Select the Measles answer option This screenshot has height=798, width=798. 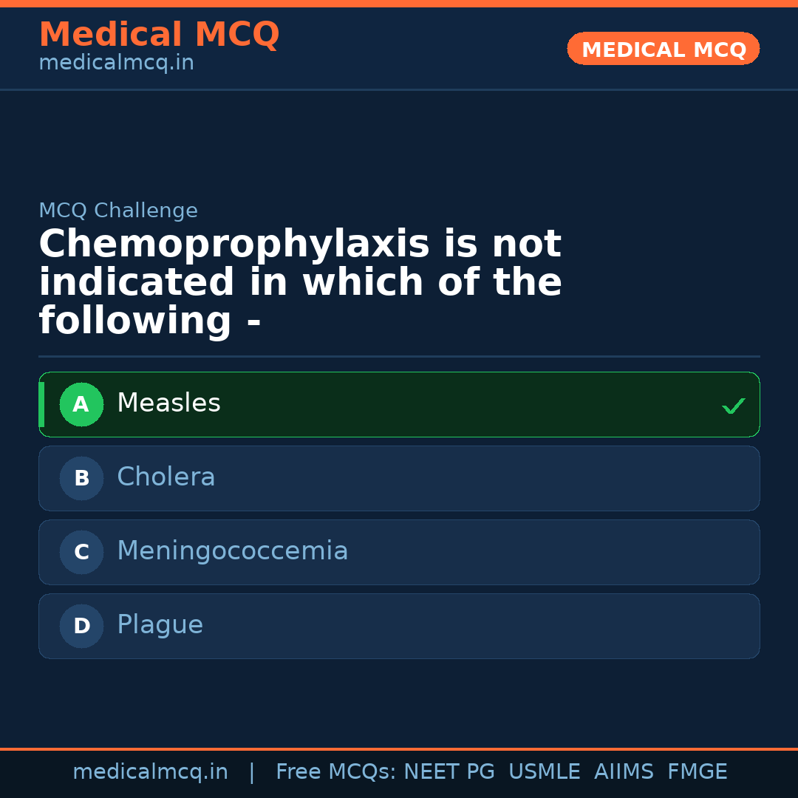(399, 404)
